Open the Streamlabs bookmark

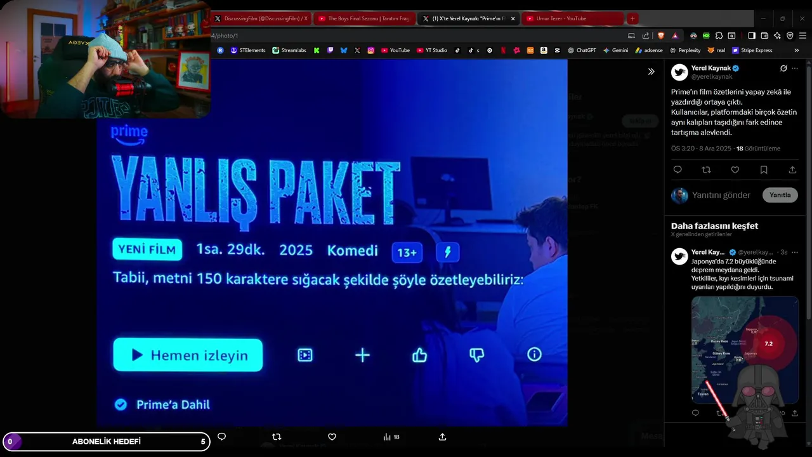pos(289,50)
